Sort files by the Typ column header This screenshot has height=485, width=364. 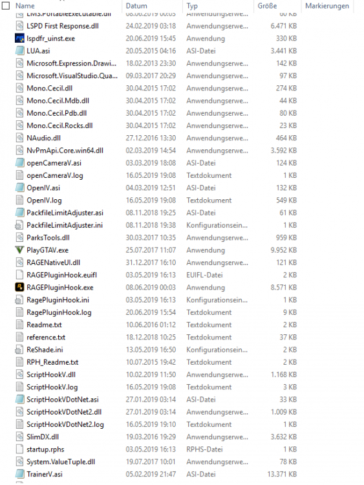[192, 6]
